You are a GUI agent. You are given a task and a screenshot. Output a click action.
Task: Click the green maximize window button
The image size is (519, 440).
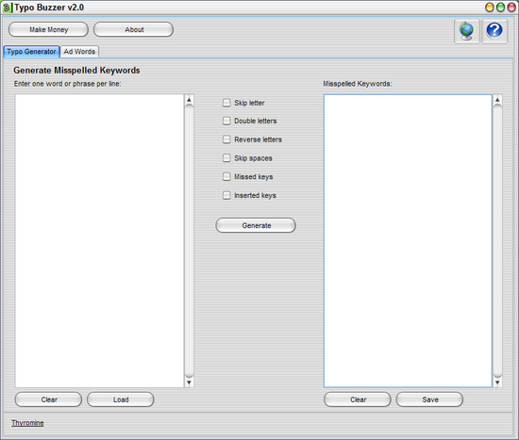pyautogui.click(x=500, y=8)
